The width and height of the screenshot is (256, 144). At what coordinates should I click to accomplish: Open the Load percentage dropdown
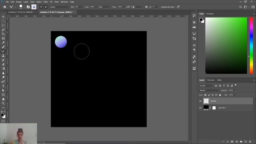coord(96,7)
